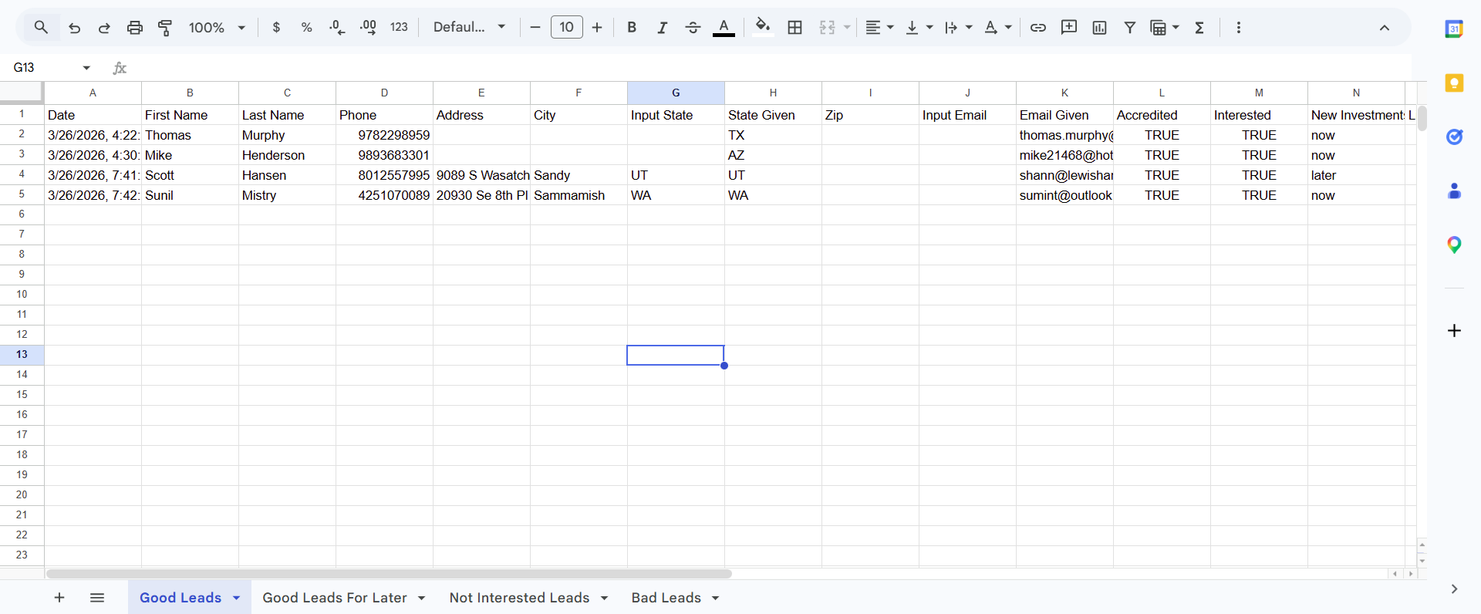Image resolution: width=1481 pixels, height=614 pixels.
Task: Click the font size input box
Action: pos(567,28)
